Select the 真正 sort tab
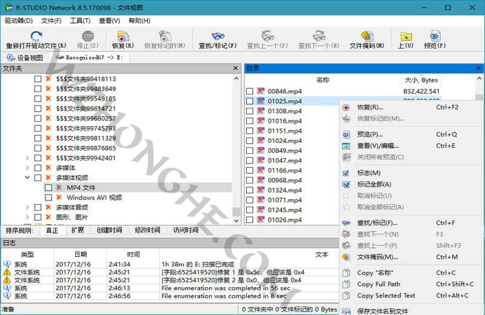The image size is (485, 315). point(52,230)
